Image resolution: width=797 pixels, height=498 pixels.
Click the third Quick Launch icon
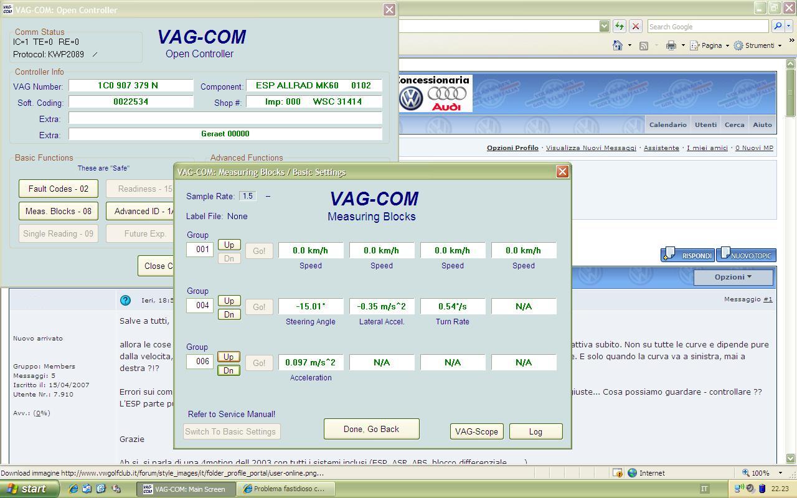click(101, 489)
